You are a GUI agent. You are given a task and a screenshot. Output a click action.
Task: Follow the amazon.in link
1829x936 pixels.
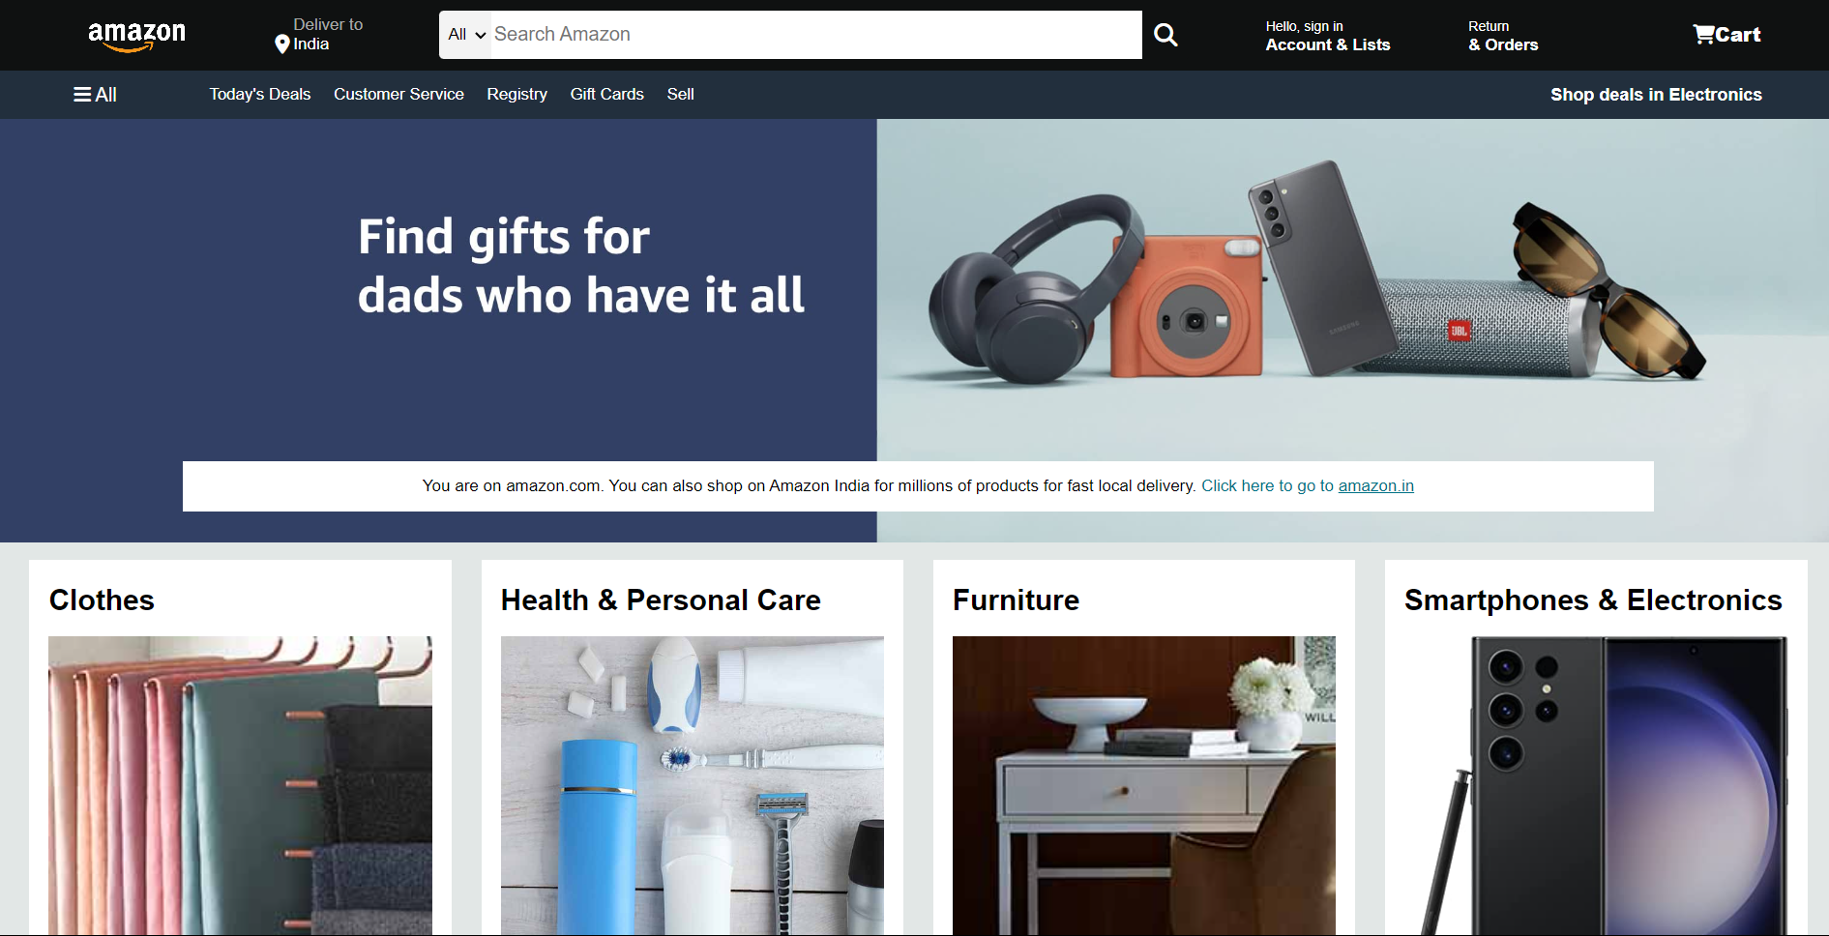pyautogui.click(x=1375, y=485)
